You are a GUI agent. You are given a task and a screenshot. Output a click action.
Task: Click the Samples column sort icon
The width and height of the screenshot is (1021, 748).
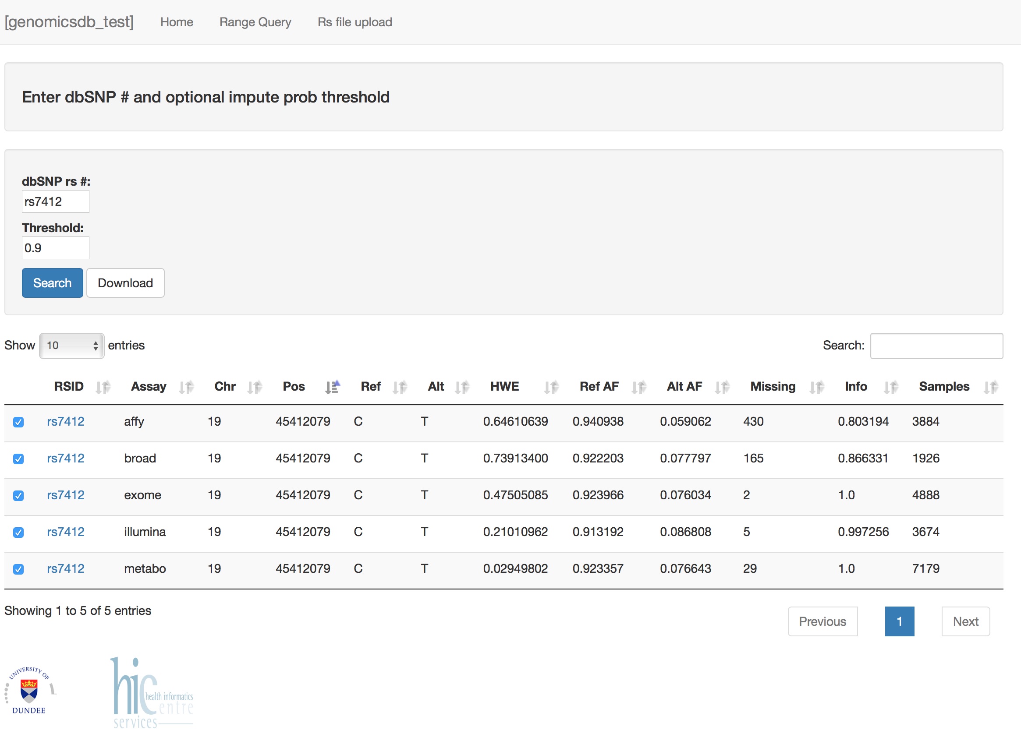991,388
